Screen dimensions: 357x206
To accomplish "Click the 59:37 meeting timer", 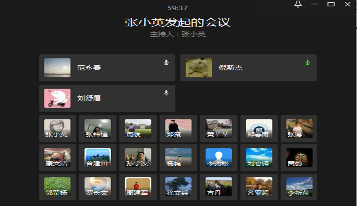I will point(178,8).
